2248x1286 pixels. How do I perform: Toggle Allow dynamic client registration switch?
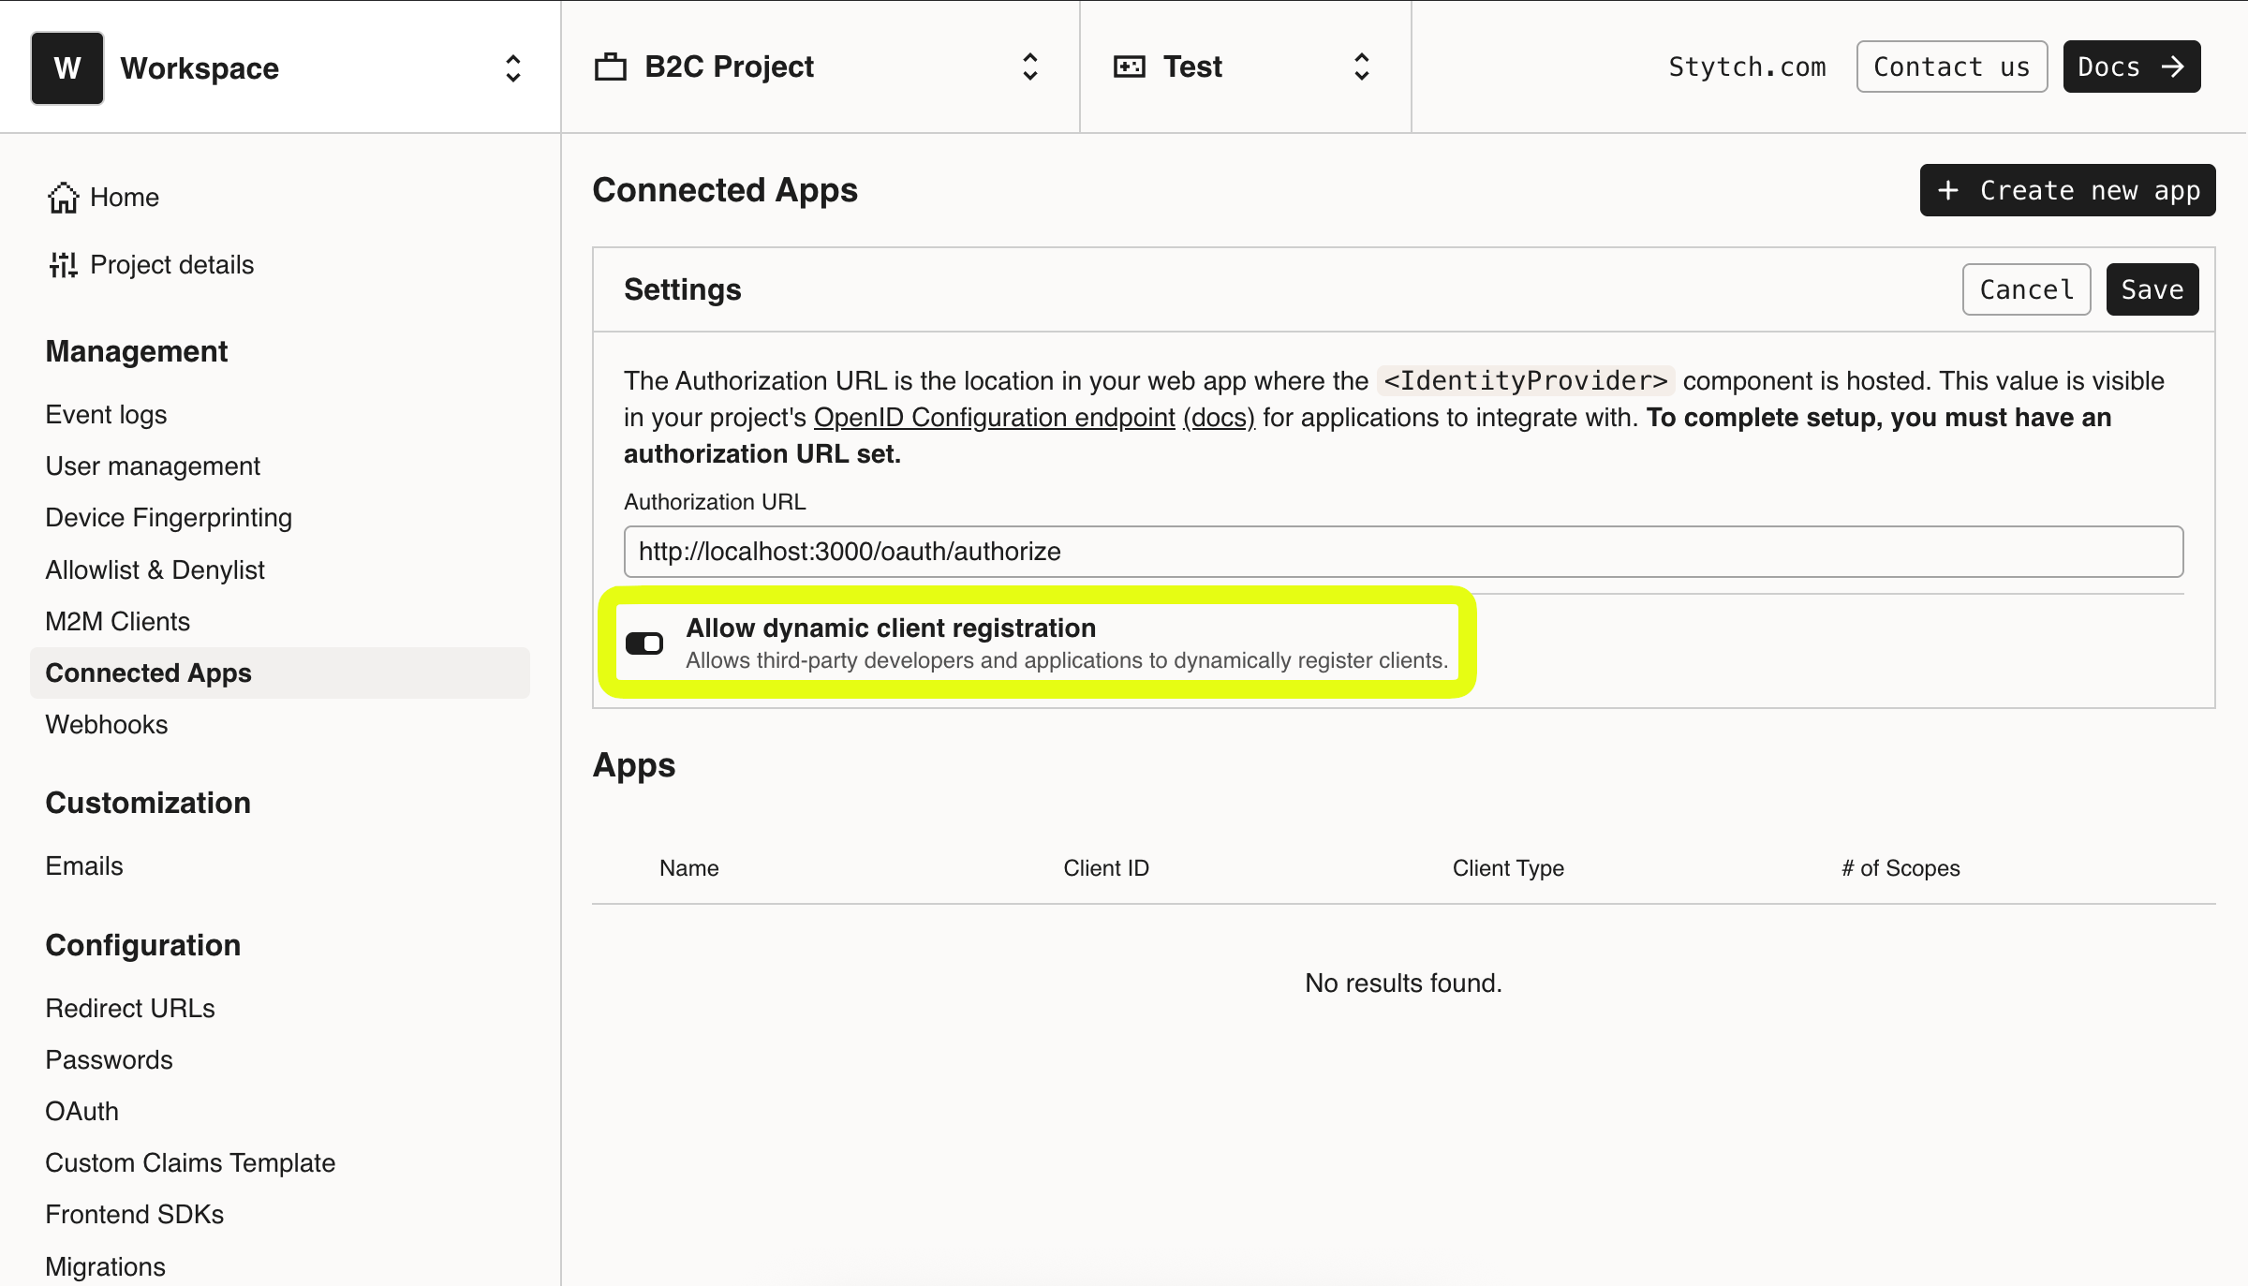pos(644,643)
